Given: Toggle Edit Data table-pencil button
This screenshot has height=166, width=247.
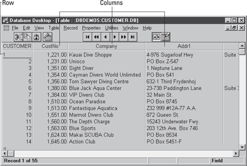Looking at the screenshot, I should pos(166,37).
